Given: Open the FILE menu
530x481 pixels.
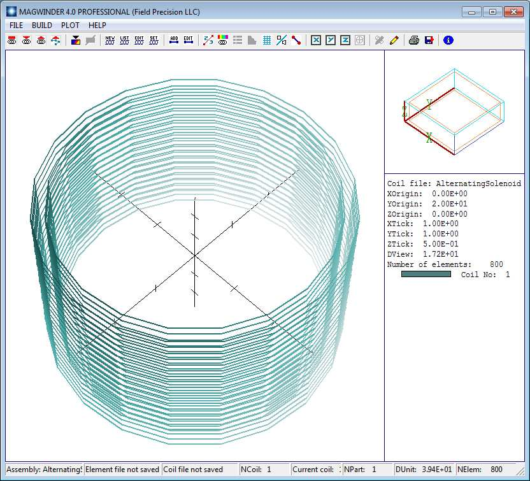Looking at the screenshot, I should click(16, 25).
